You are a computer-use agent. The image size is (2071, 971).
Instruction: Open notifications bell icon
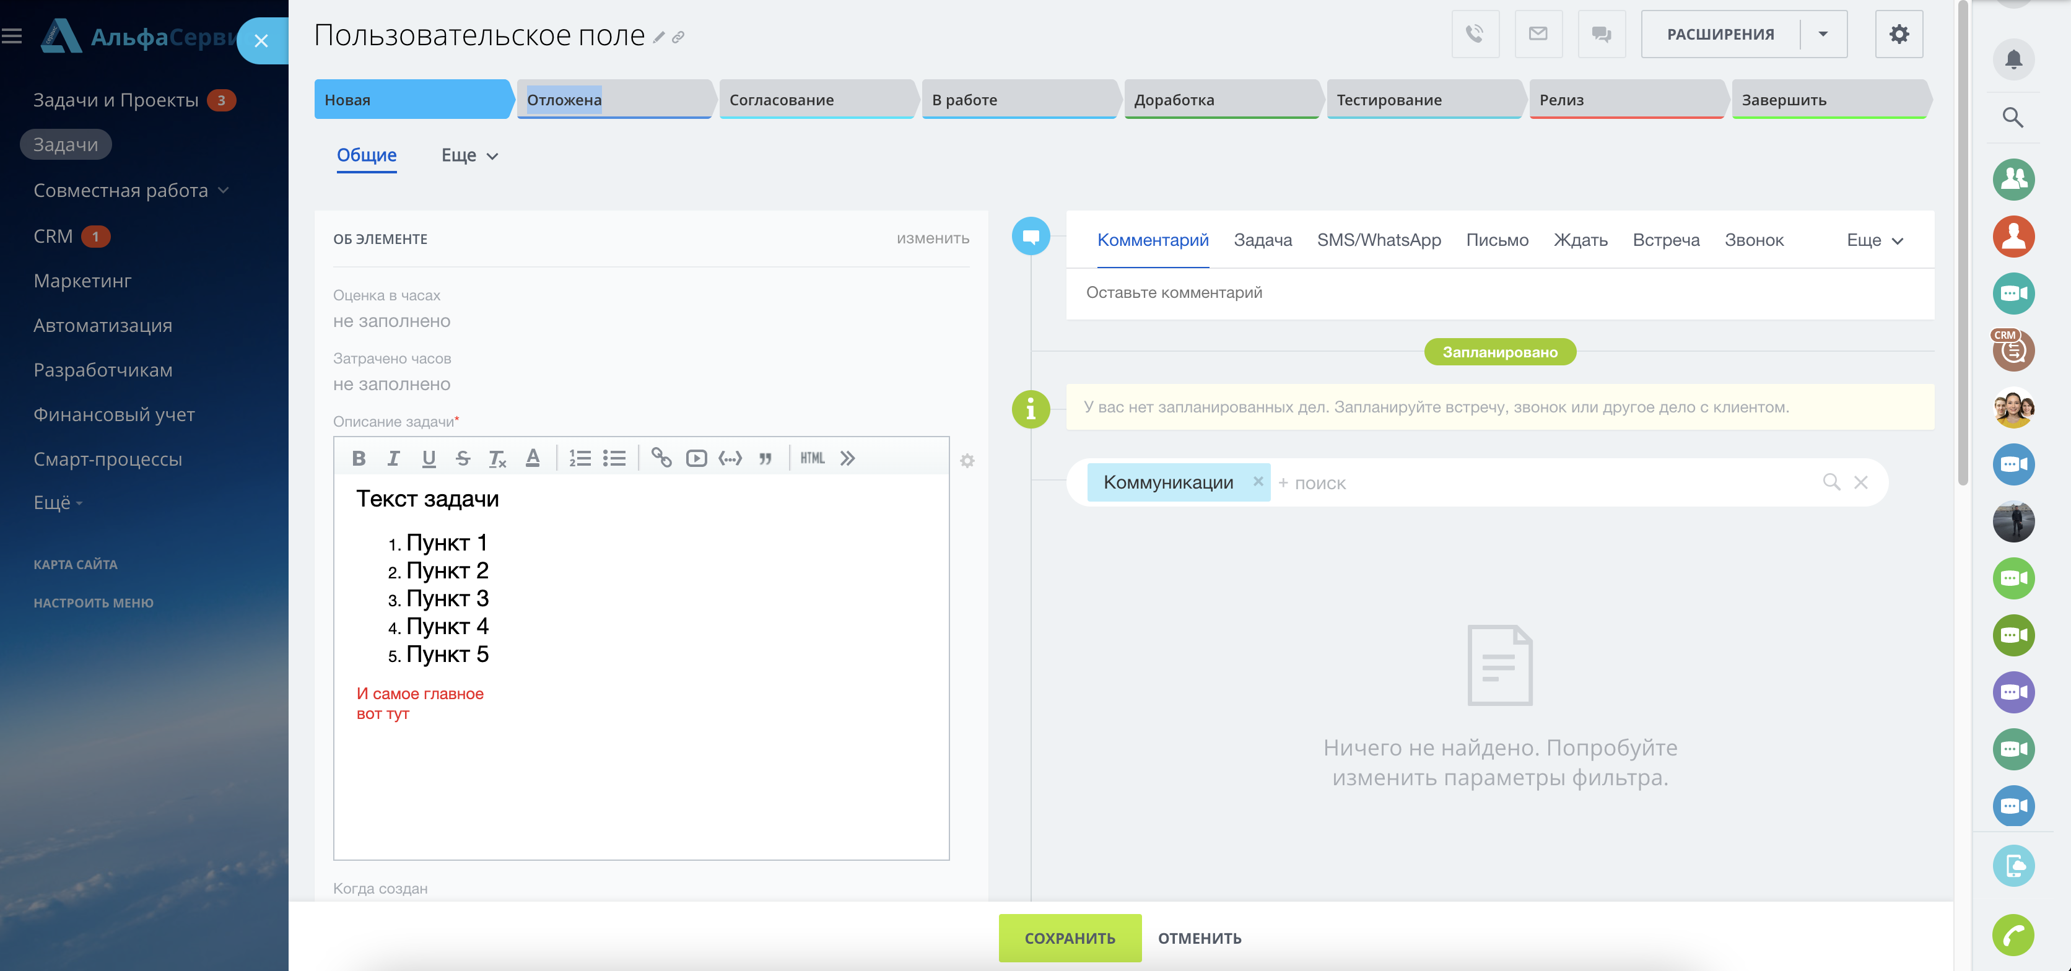[2013, 59]
